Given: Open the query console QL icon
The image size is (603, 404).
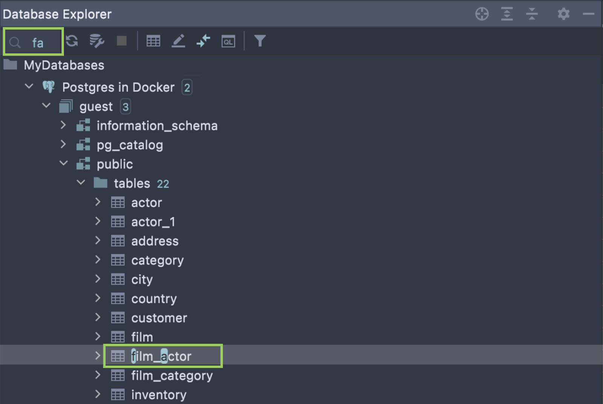Looking at the screenshot, I should tap(228, 41).
